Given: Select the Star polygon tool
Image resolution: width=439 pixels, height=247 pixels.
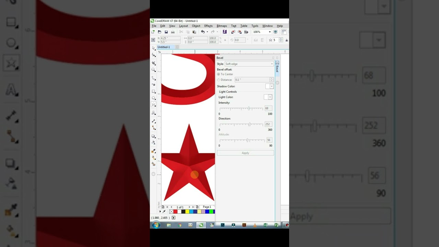Looking at the screenshot, I should [x=154, y=104].
